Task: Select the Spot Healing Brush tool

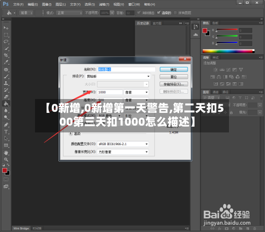Action: (x=6, y=69)
